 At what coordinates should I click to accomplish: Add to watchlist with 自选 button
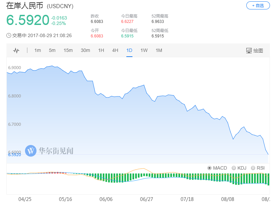(258, 5)
